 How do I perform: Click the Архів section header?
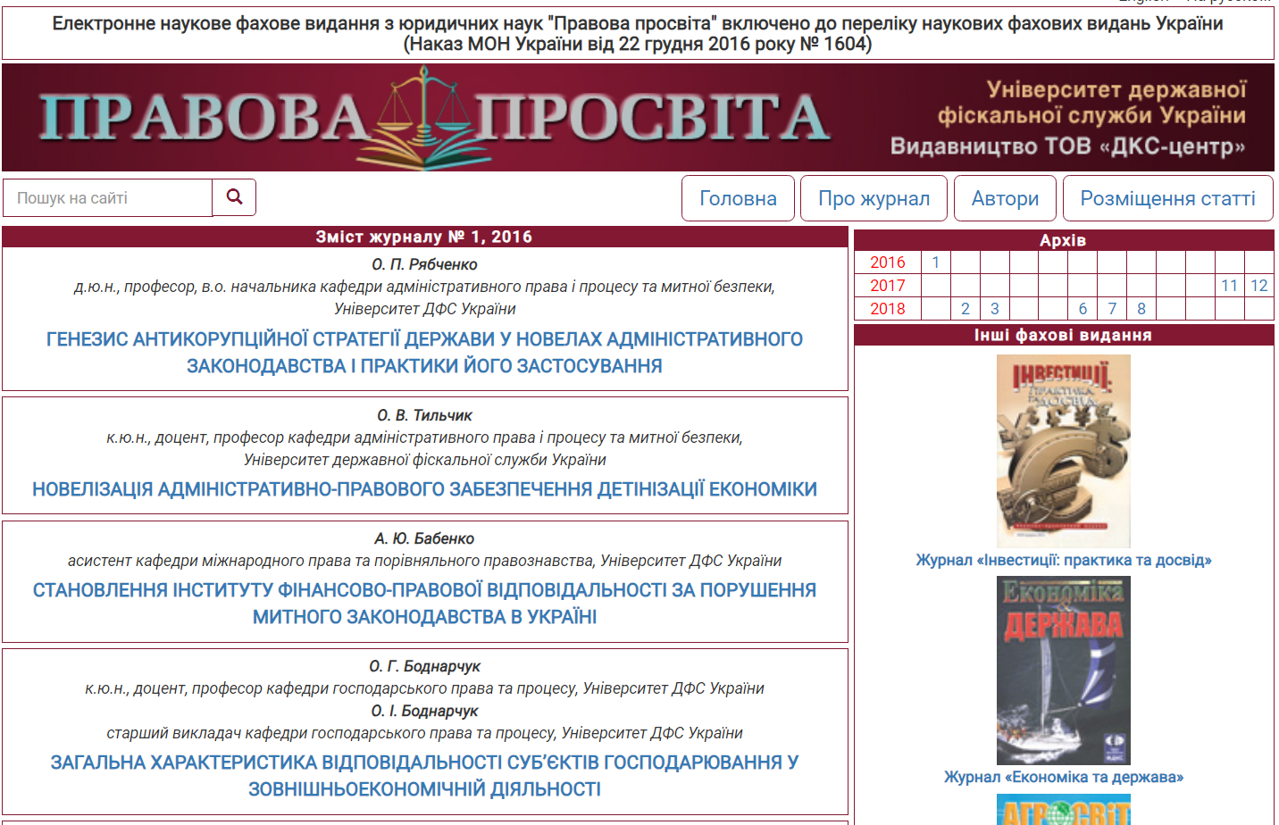click(1064, 240)
